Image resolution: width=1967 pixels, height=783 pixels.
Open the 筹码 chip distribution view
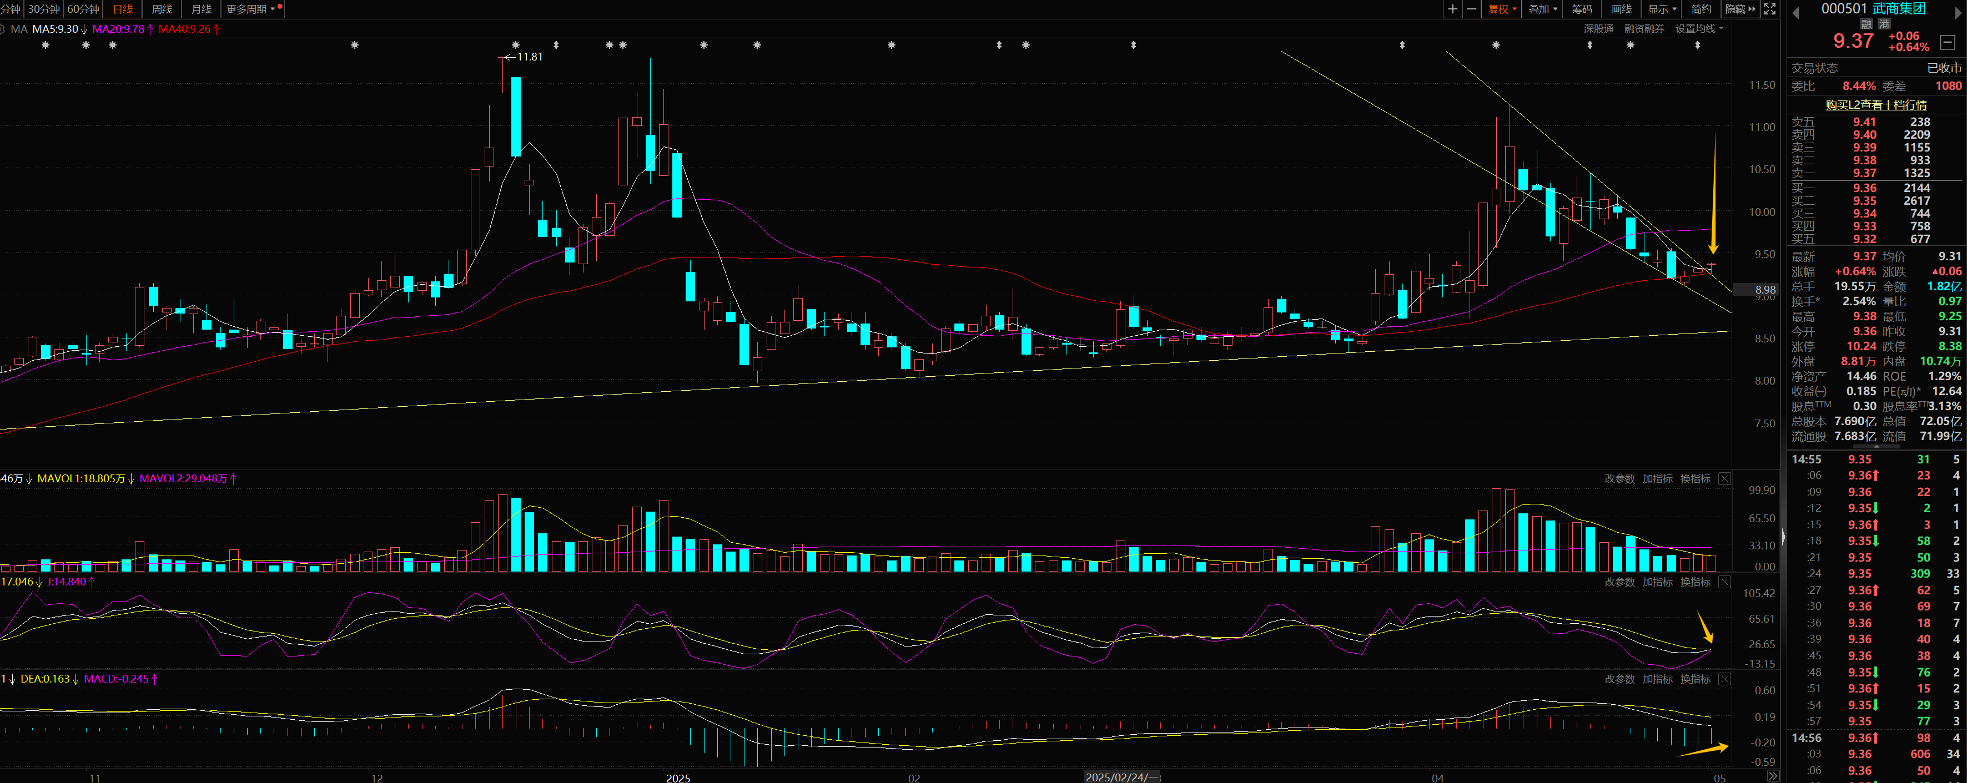pyautogui.click(x=1582, y=9)
